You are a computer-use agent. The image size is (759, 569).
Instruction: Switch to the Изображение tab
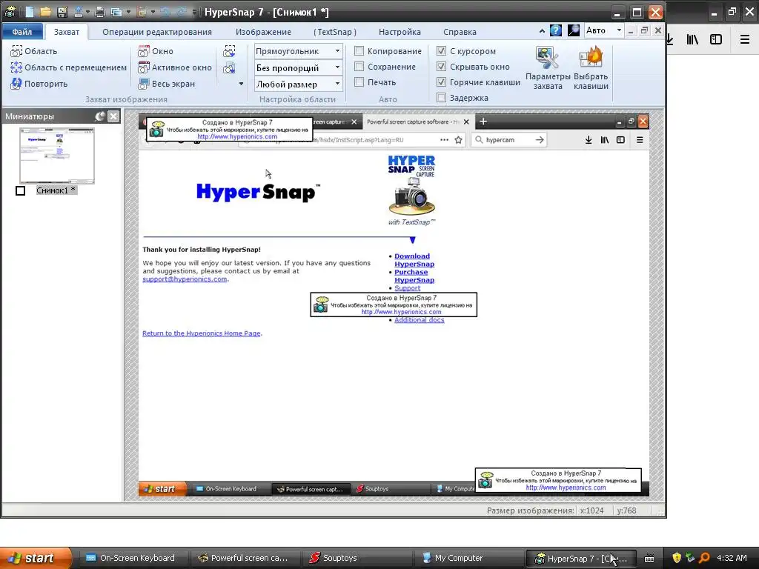(263, 31)
